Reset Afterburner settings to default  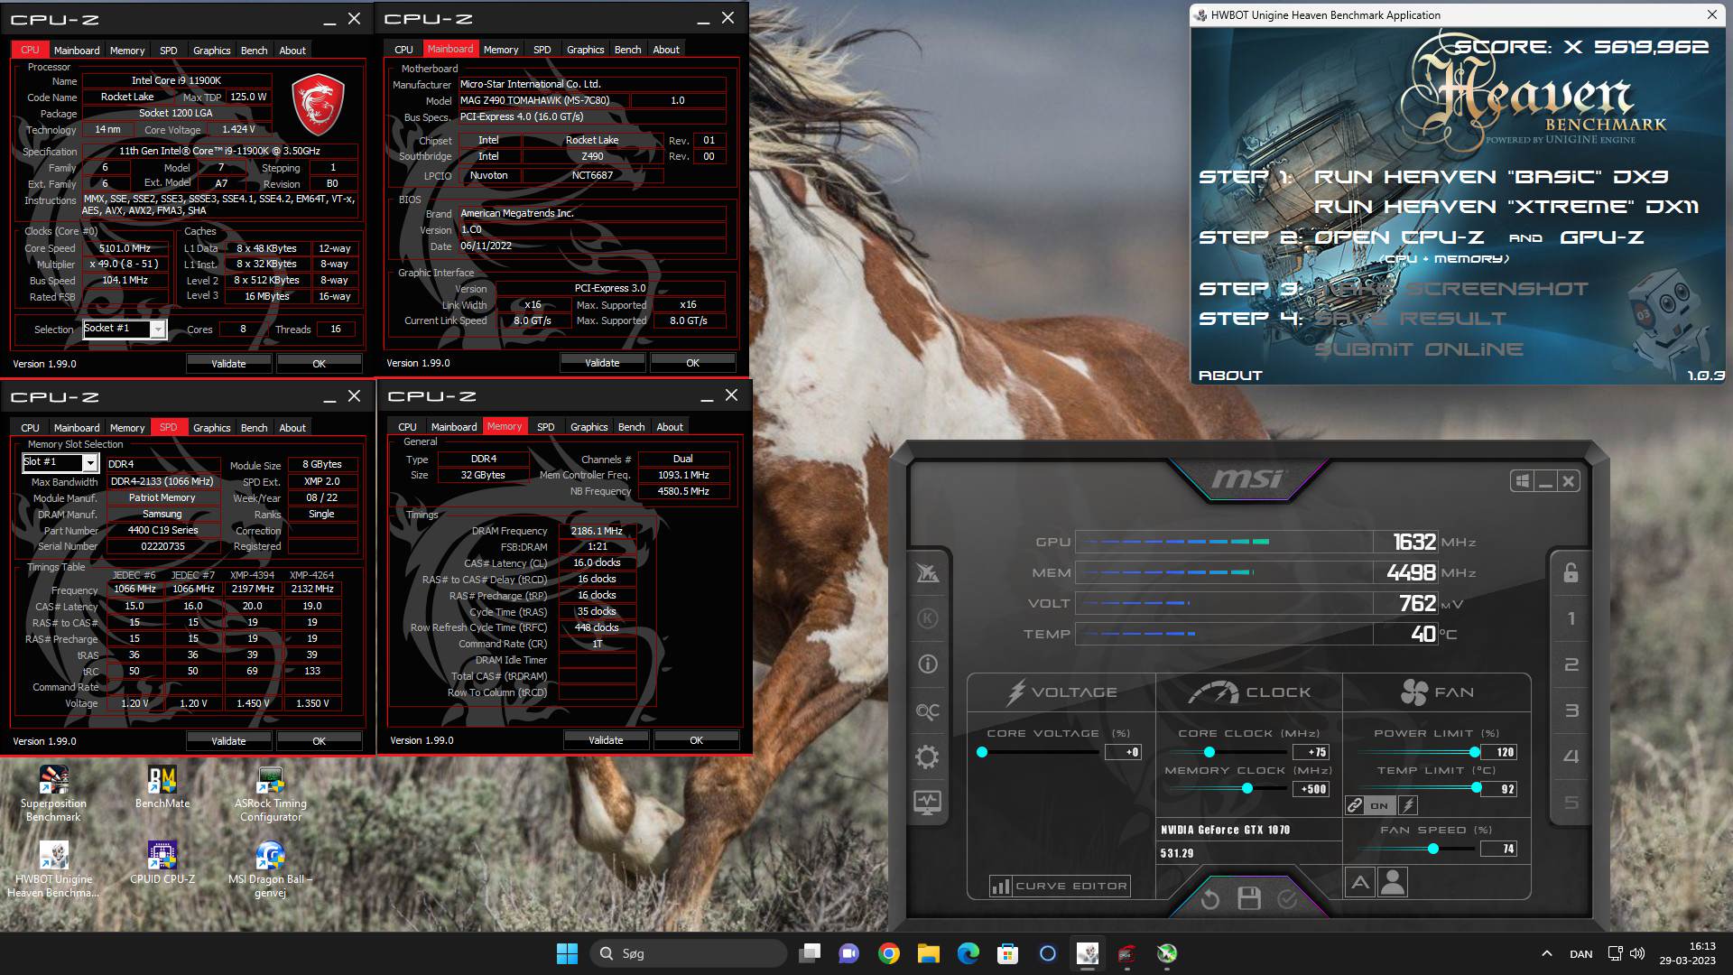coord(1210,898)
